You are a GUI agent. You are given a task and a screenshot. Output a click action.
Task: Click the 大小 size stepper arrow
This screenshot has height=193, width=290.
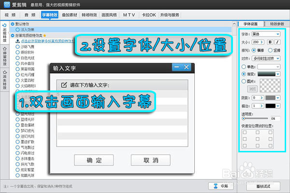pos(261,42)
